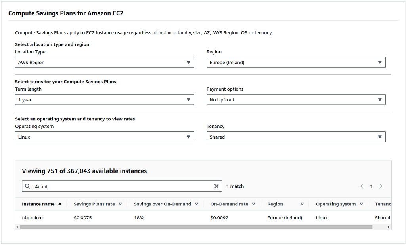
Task: Sort by Region column arrow
Action: [x=302, y=204]
